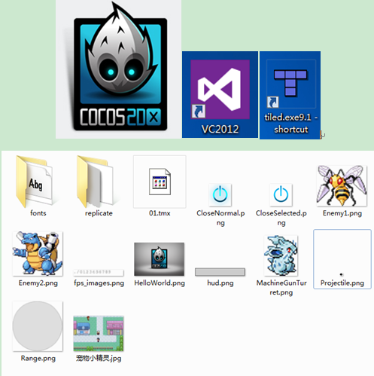The height and width of the screenshot is (376, 374).
Task: Select the Range.png circle thumbnail
Action: 38,326
